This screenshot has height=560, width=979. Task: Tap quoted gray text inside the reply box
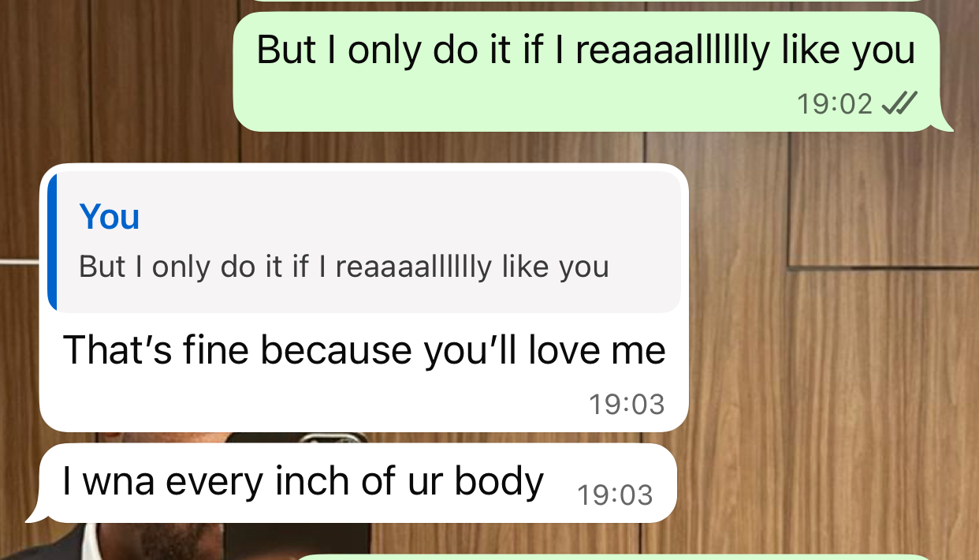344,267
